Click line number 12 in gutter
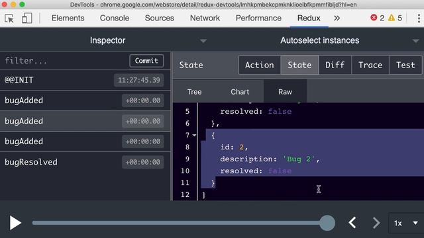424x238 pixels. tap(185, 194)
